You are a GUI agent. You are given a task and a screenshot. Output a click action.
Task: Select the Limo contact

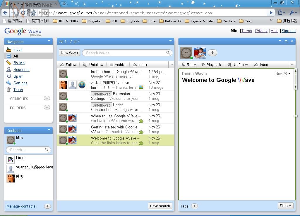click(x=28, y=160)
